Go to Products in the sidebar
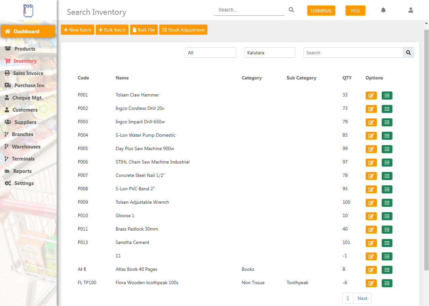 (x=25, y=49)
